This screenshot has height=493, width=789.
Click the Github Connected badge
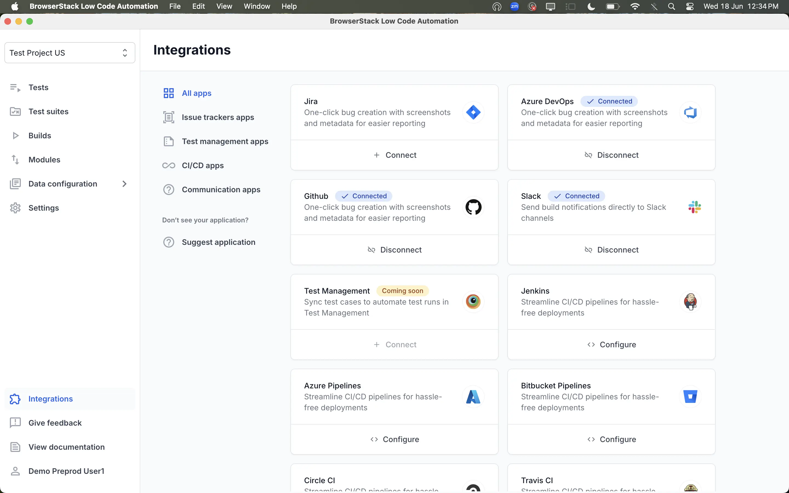(x=364, y=196)
